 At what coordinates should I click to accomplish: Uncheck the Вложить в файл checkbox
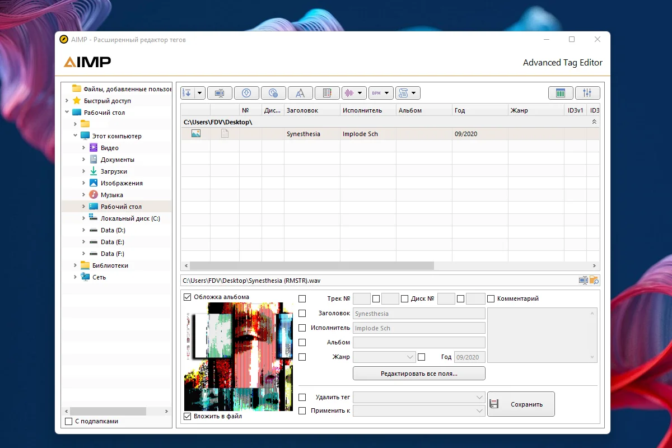pos(188,416)
